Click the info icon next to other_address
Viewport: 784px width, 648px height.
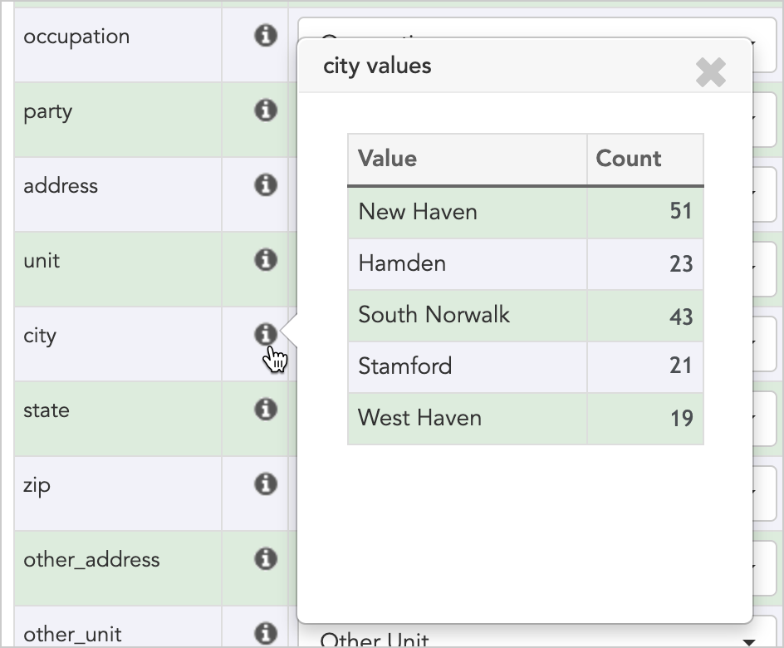[x=265, y=559]
